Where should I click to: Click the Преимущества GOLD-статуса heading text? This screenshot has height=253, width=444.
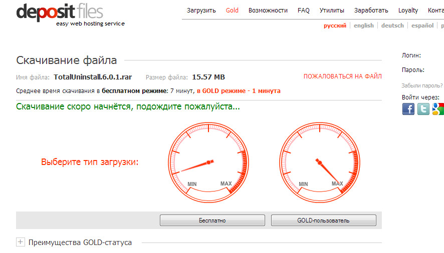80,242
